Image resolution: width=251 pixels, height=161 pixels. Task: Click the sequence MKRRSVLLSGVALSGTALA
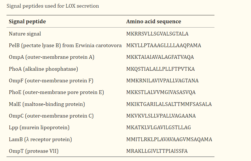157,34
